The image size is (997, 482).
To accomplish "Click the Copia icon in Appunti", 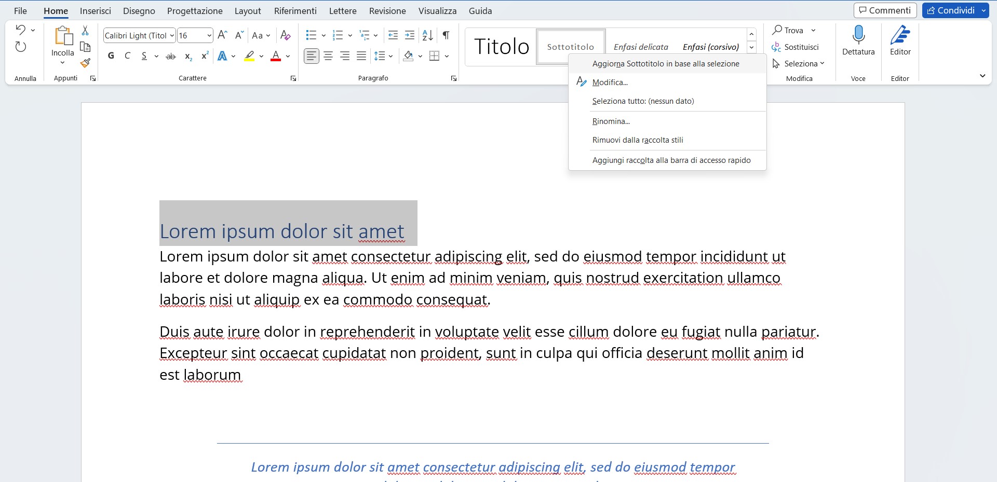I will click(x=85, y=47).
